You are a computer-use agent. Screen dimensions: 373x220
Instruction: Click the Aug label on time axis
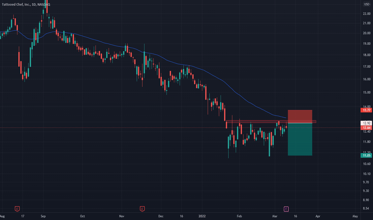coord(2,216)
